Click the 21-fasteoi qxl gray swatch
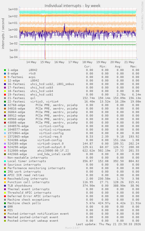This screenshot has width=145, height=231. (x=5, y=98)
